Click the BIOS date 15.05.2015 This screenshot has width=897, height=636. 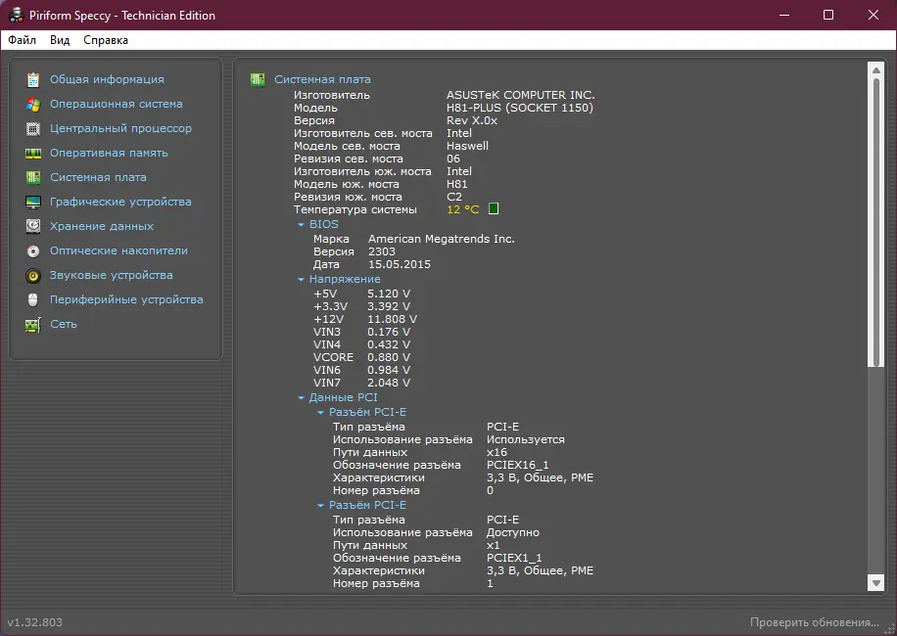point(400,264)
